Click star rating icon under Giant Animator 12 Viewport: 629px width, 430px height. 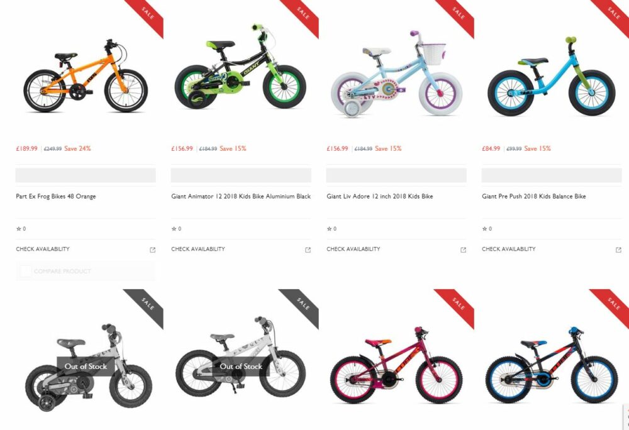174,229
